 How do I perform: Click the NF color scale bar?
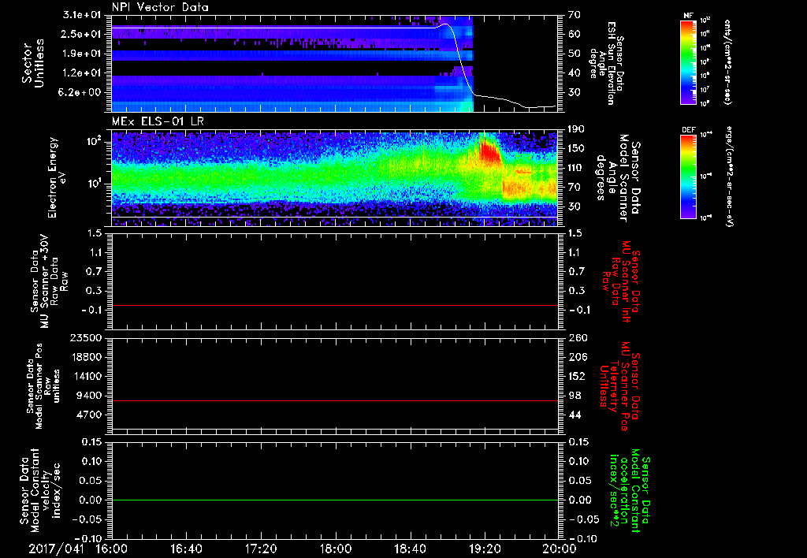pos(689,62)
